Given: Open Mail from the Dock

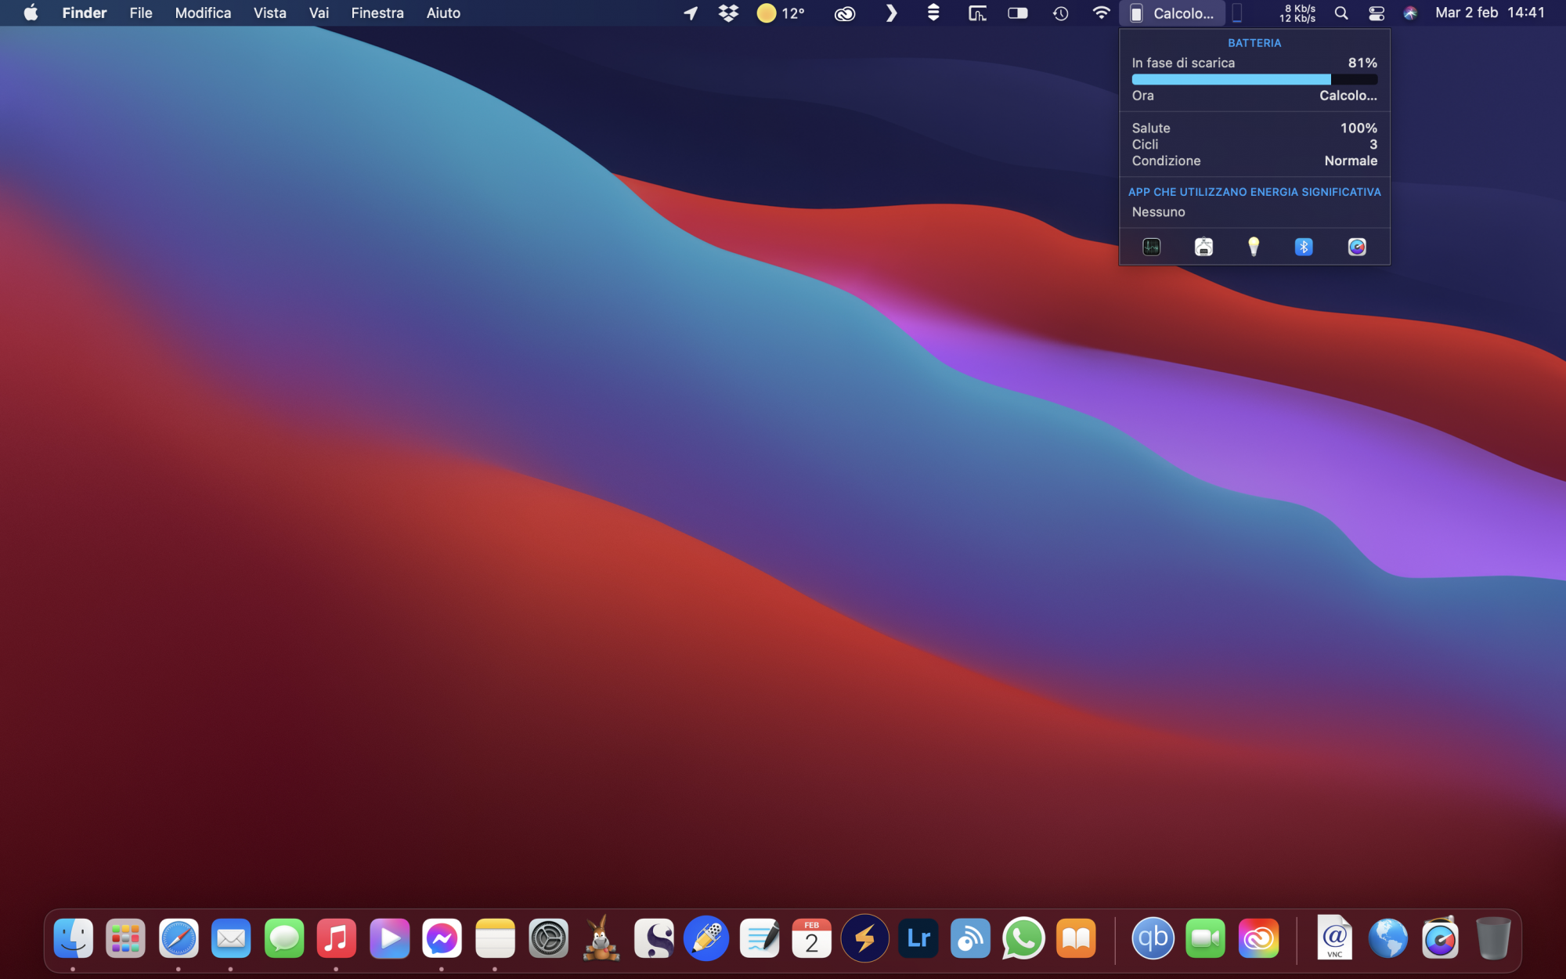Looking at the screenshot, I should pos(231,938).
